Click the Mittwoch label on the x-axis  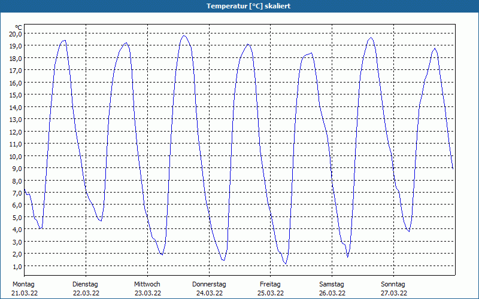click(x=147, y=284)
